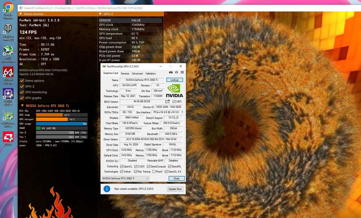Click the Lookup button
The width and height of the screenshot is (361, 218).
[x=174, y=80]
